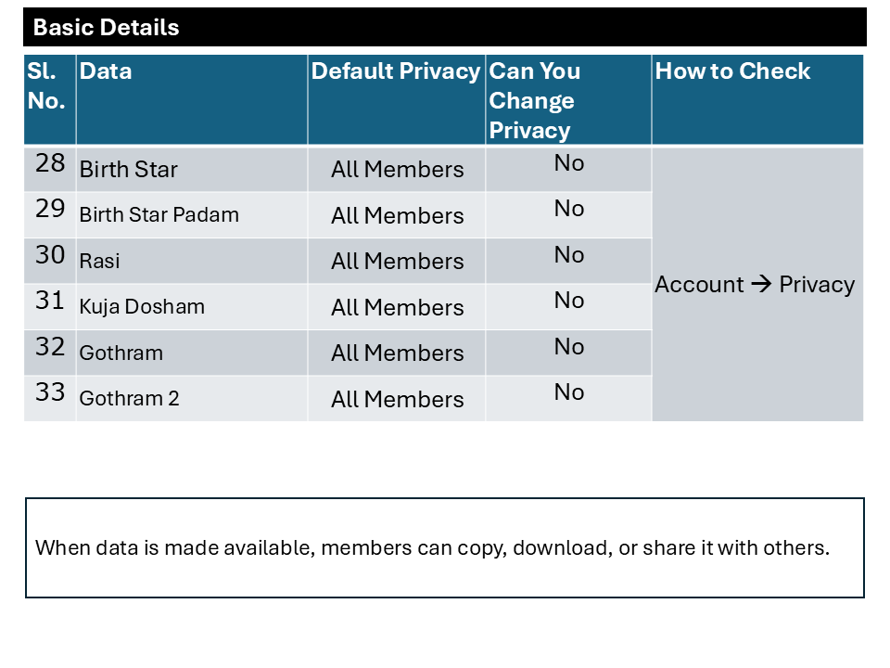Click the note box about copying data
Image resolution: width=890 pixels, height=668 pixels.
[x=445, y=547]
